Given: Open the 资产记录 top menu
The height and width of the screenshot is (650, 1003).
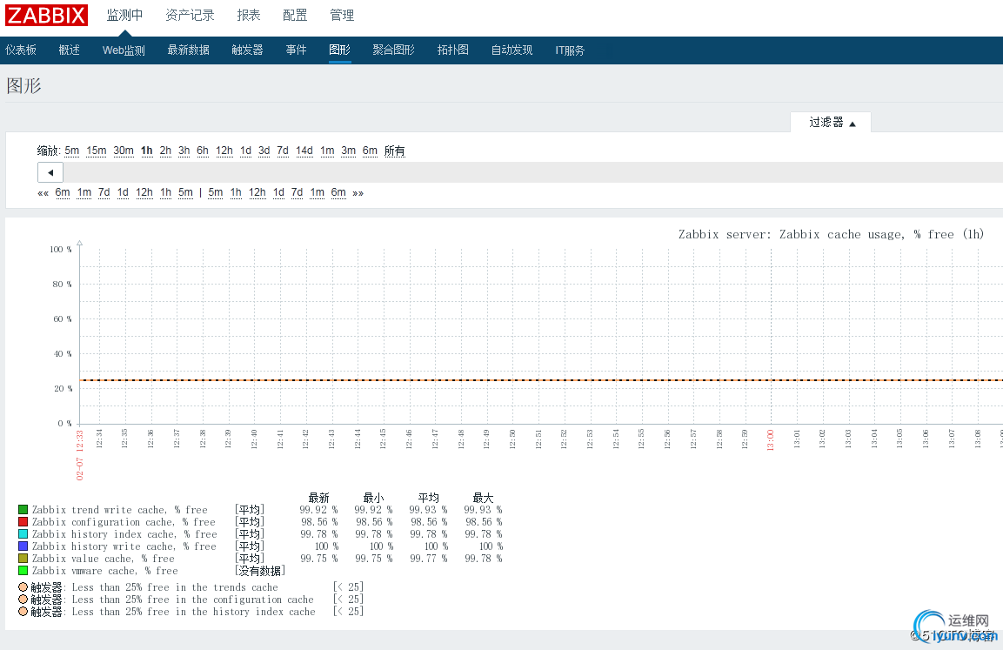Looking at the screenshot, I should click(x=190, y=16).
